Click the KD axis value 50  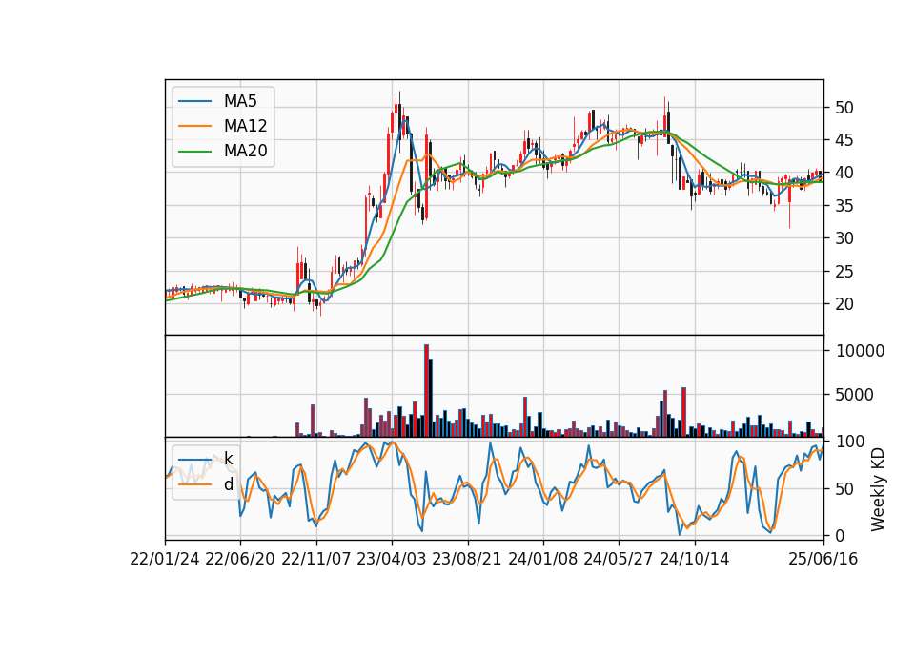844,488
